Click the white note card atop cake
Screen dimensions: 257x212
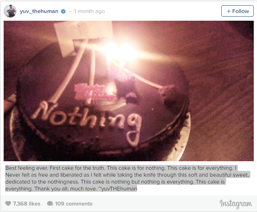tap(84, 36)
